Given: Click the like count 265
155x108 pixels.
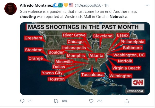Looking at the screenshot, I should (100, 101).
